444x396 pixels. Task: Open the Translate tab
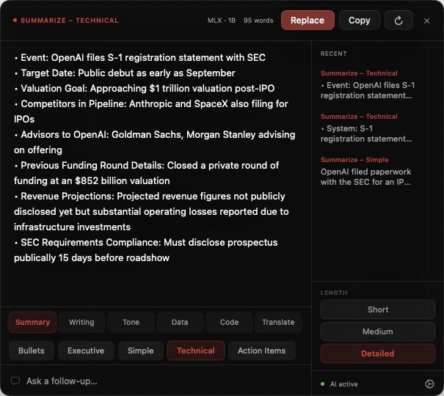click(x=278, y=322)
